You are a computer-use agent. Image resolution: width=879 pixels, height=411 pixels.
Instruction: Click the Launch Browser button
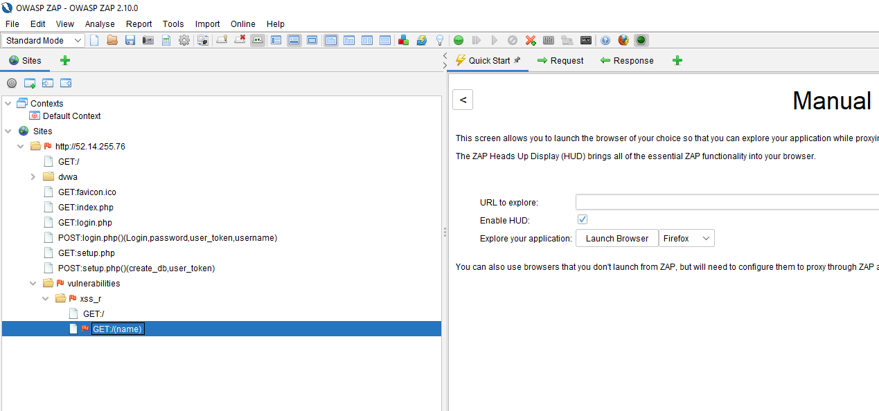pos(617,238)
